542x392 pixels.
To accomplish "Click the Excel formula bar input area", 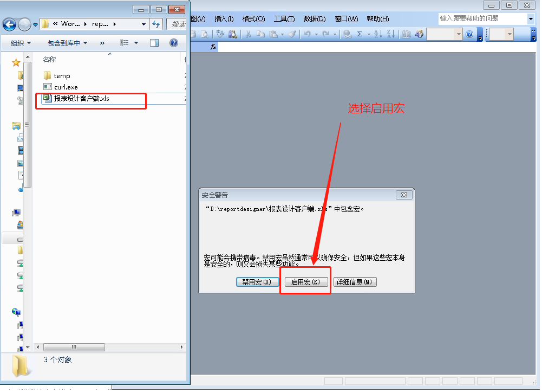I will tap(377, 47).
